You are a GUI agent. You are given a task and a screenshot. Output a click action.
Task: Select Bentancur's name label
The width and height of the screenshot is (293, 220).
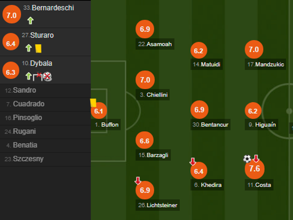coord(211,125)
